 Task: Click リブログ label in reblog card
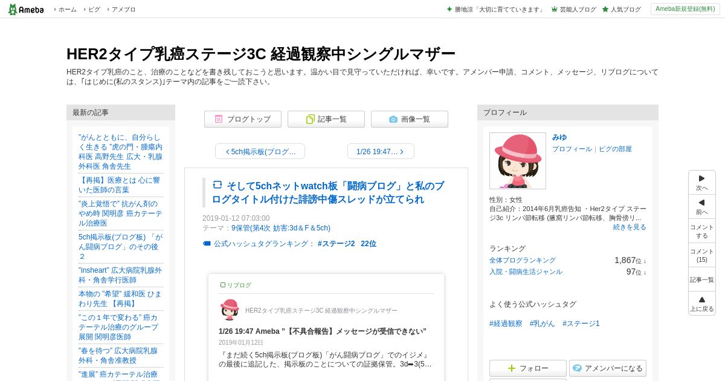point(236,285)
